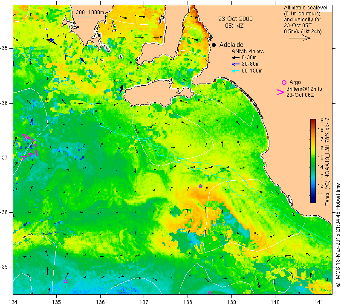Click the -38 latitude axis label
Screen dimensions: 341x307
[x=4, y=212]
